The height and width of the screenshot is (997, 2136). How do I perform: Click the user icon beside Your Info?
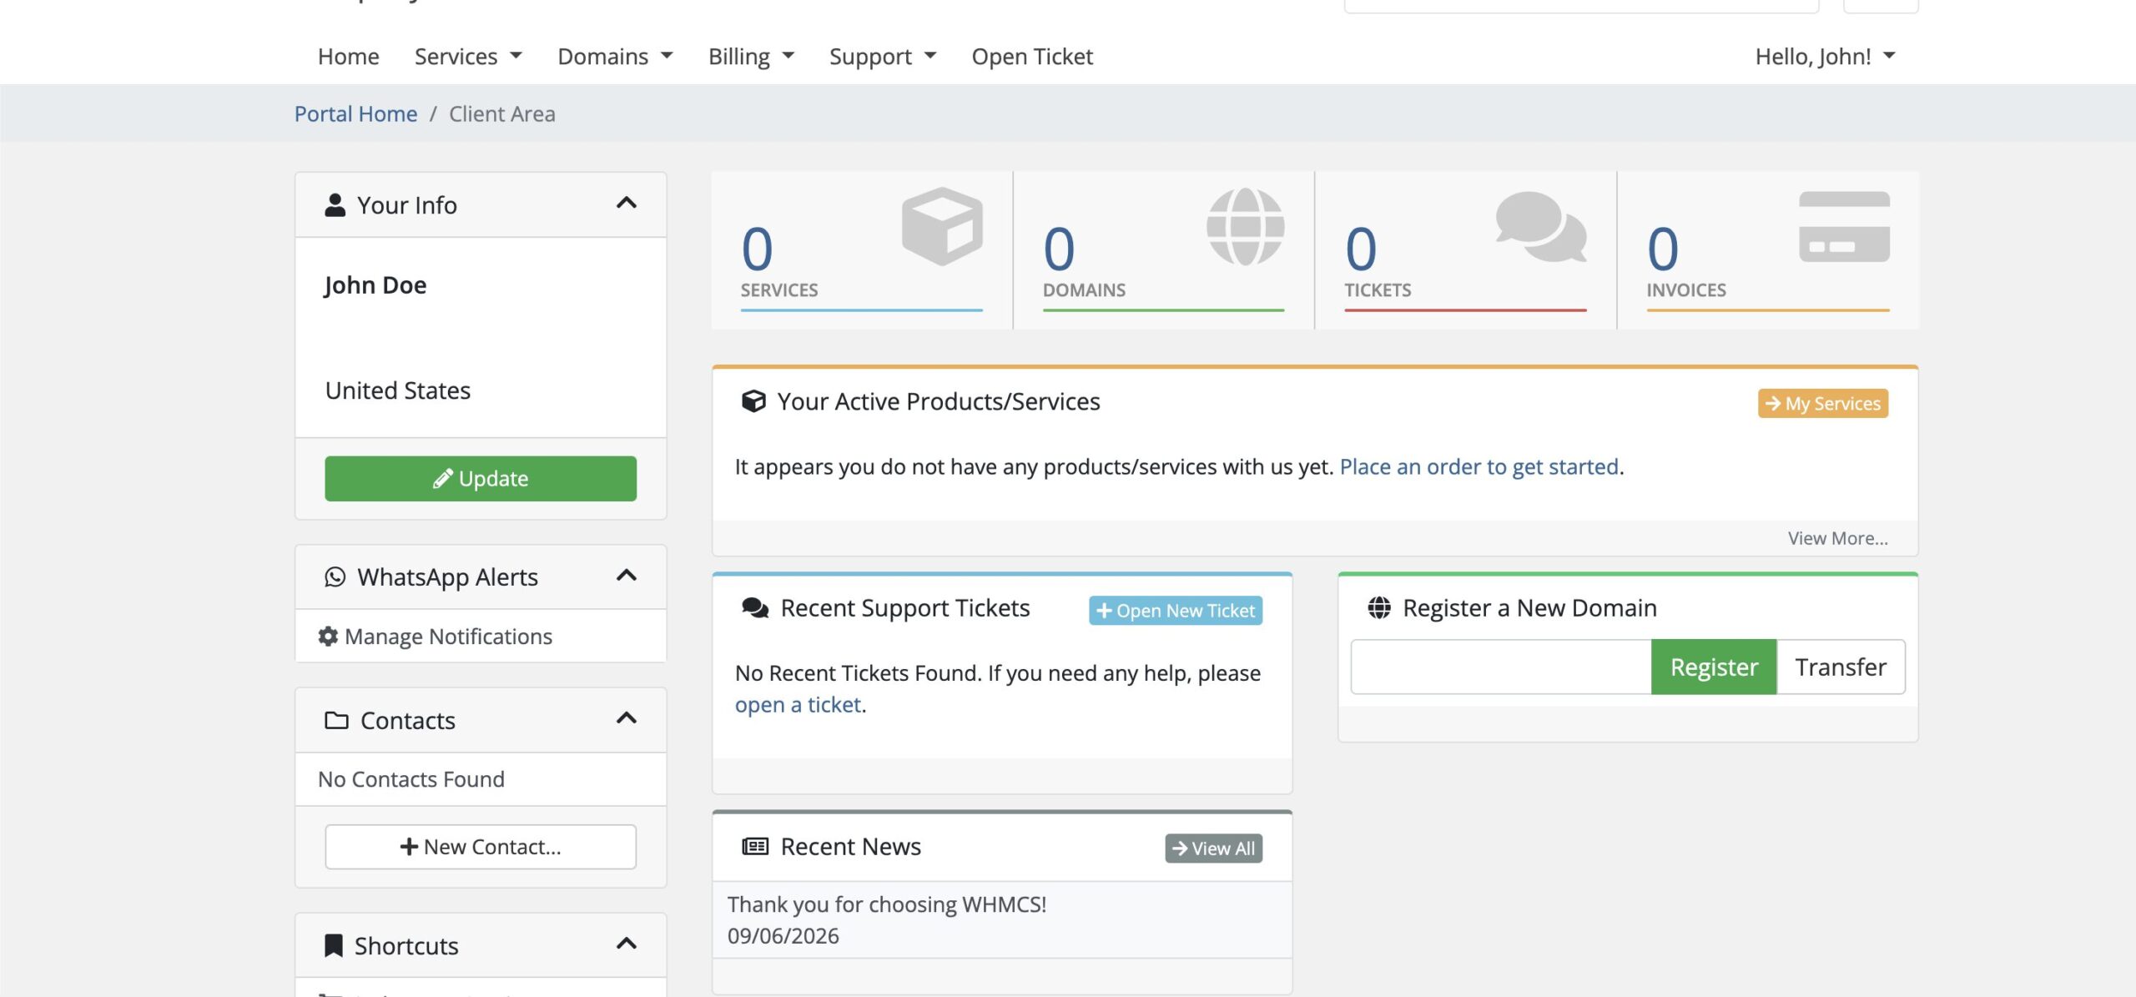pyautogui.click(x=335, y=204)
